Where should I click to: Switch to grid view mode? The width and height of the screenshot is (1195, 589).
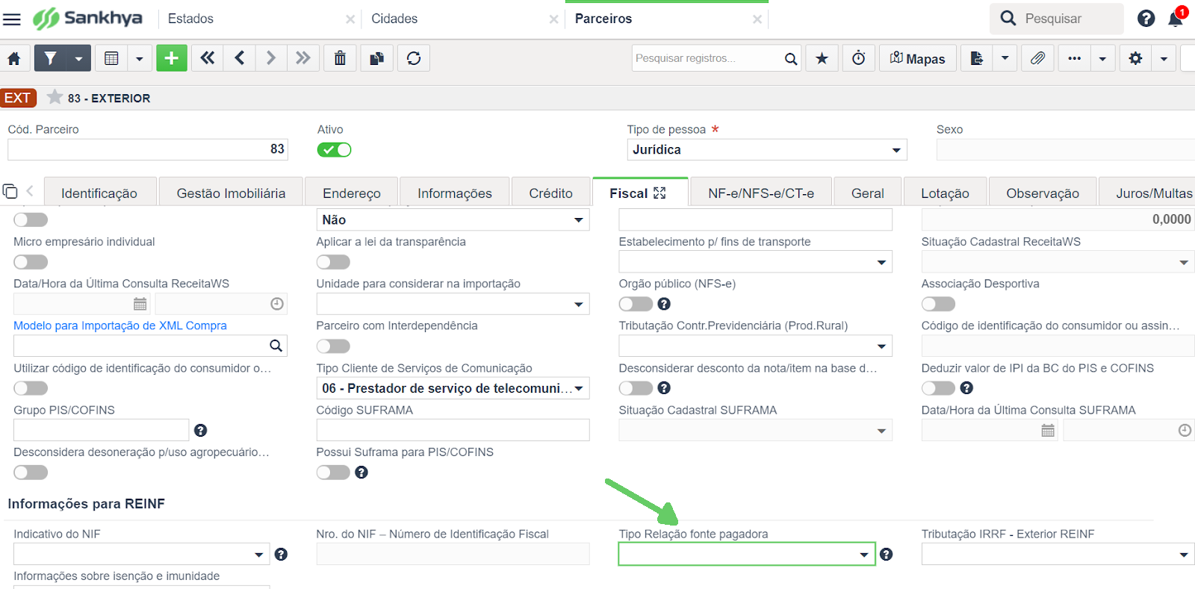point(111,58)
